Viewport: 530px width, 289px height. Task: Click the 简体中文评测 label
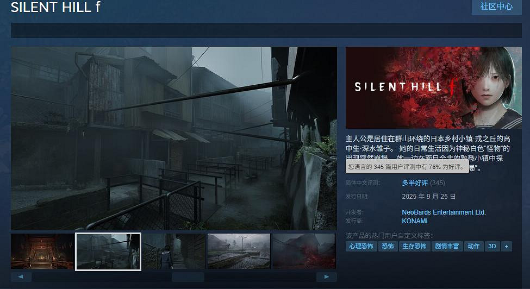[x=363, y=183]
